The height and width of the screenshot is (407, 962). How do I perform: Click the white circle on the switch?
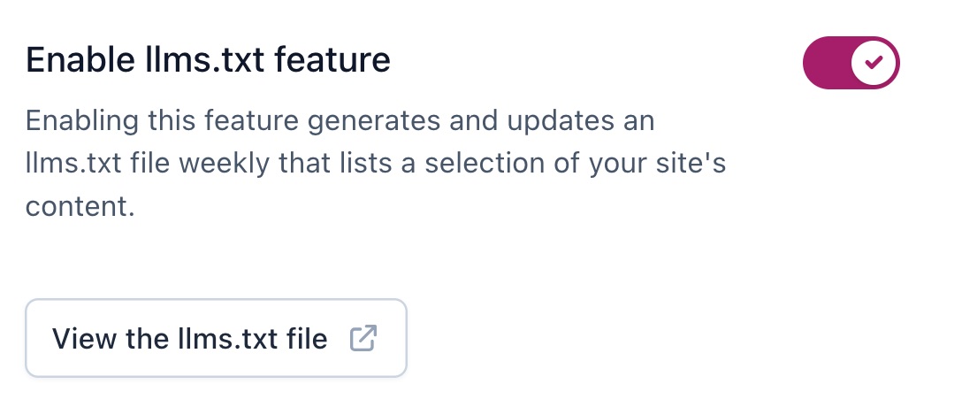[x=873, y=63]
